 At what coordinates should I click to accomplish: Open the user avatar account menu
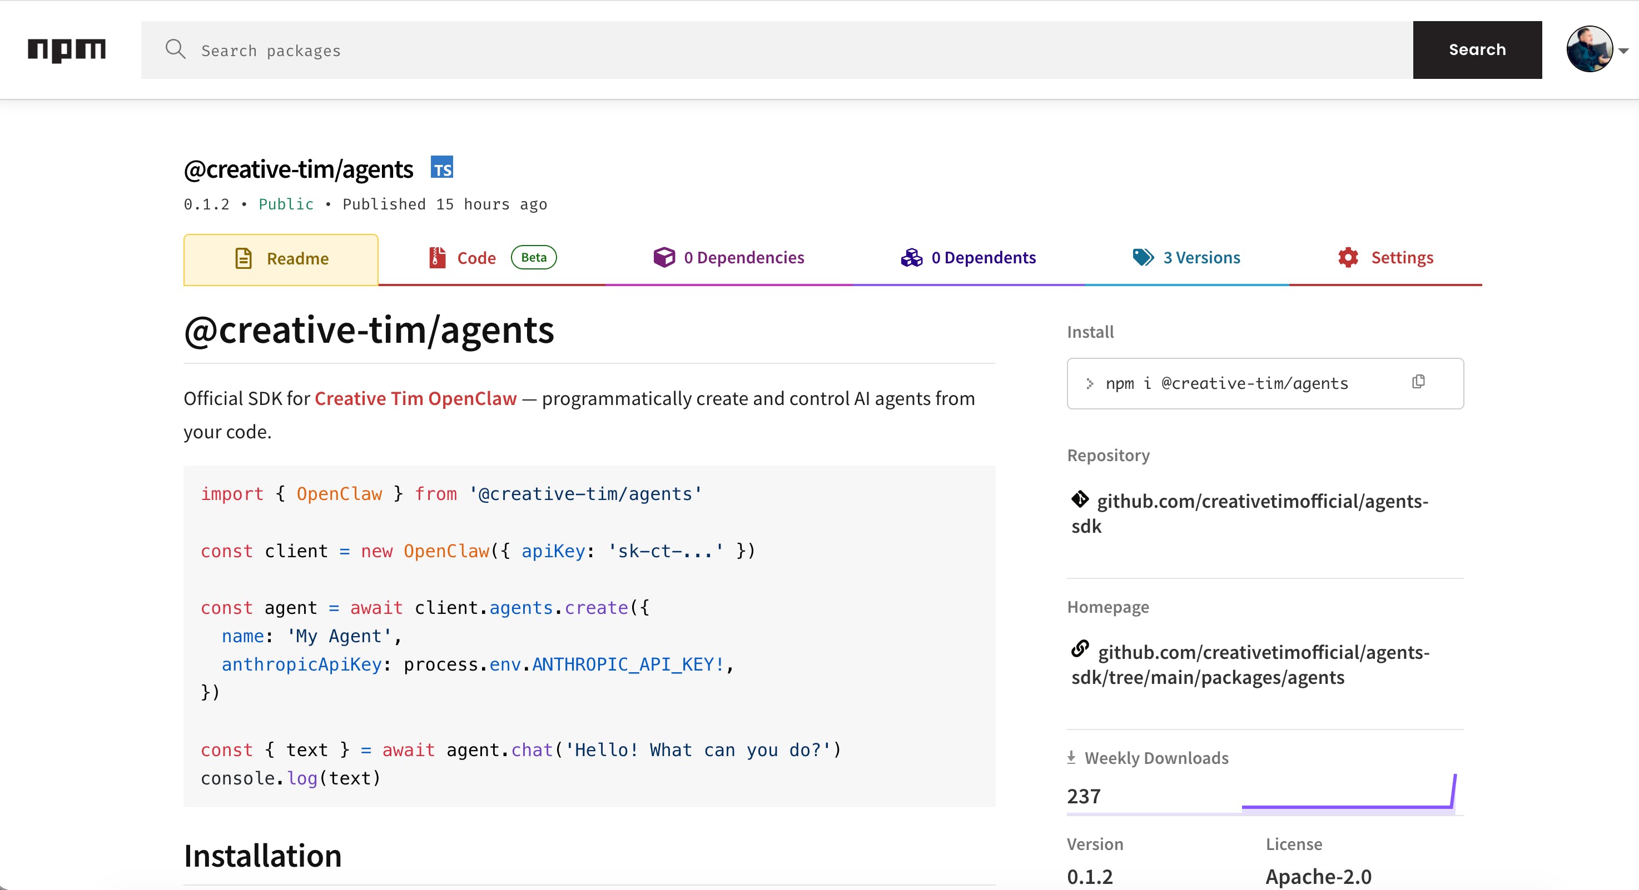pos(1589,49)
